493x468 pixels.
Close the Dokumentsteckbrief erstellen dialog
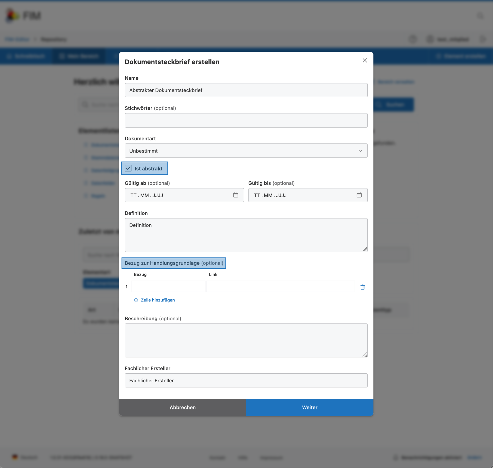pyautogui.click(x=365, y=60)
